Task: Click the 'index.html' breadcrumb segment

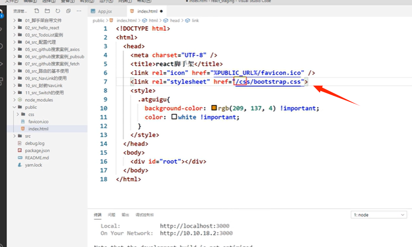Action: point(127,21)
